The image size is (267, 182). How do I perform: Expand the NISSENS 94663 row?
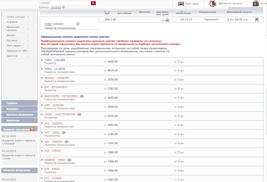tap(42, 160)
